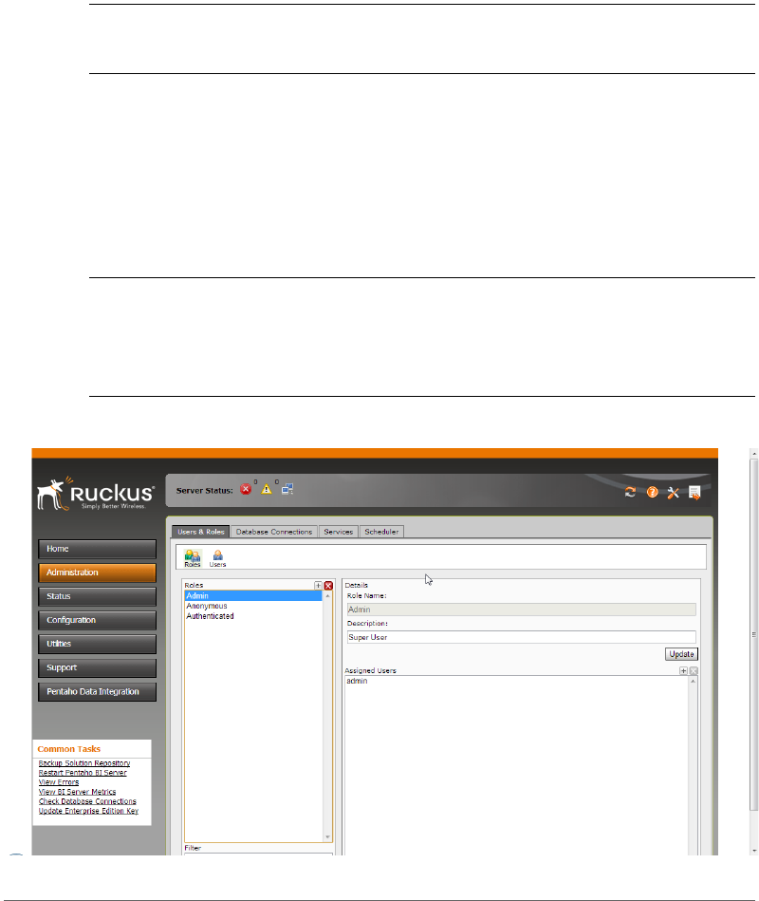Click Backup Solution Repository link
The width and height of the screenshot is (759, 901).
(x=84, y=763)
